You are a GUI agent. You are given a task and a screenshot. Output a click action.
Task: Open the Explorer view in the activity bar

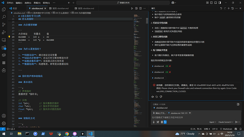click(x=4, y=9)
